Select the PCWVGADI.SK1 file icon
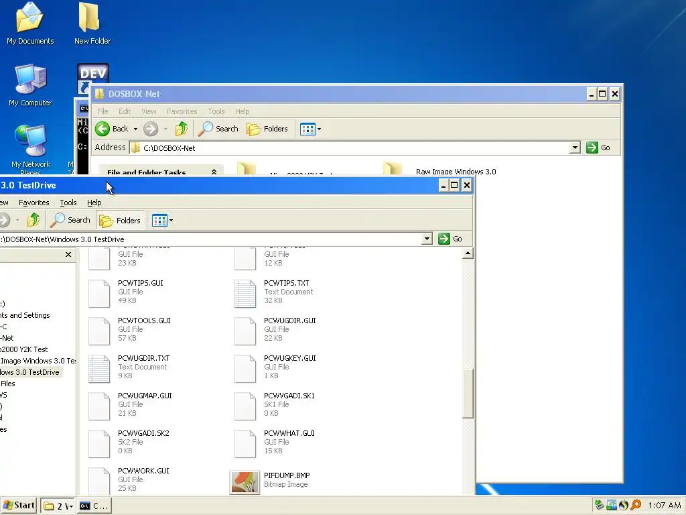The width and height of the screenshot is (686, 515). 245,406
